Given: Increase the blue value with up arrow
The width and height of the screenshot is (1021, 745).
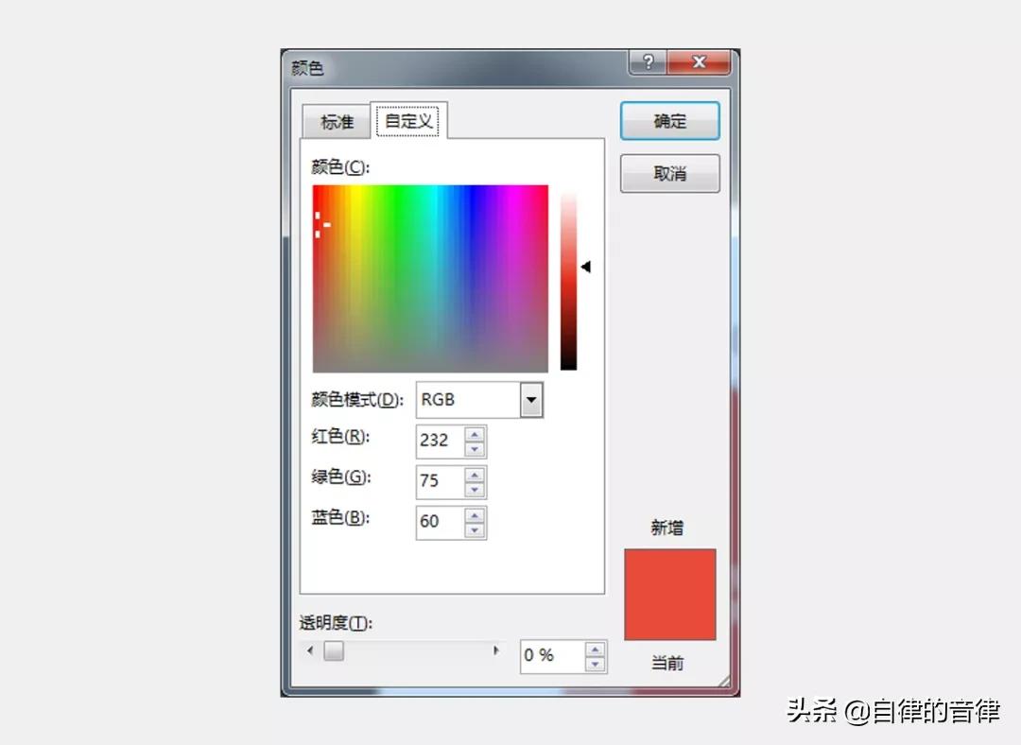Looking at the screenshot, I should [x=475, y=516].
